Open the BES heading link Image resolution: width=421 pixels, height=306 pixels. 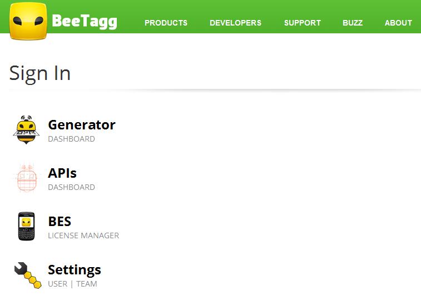(60, 221)
